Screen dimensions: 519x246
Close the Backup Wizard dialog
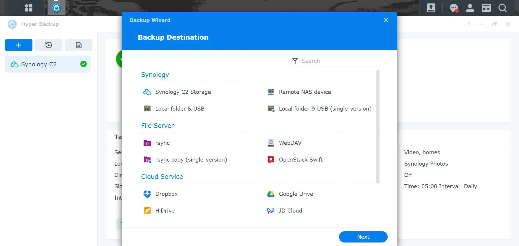tap(386, 20)
